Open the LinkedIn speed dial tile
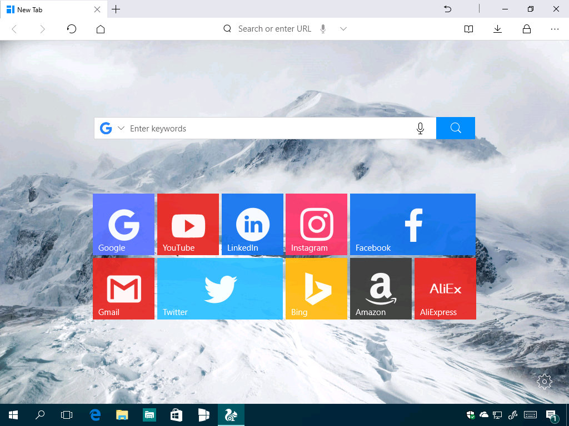The image size is (569, 426). (x=252, y=224)
